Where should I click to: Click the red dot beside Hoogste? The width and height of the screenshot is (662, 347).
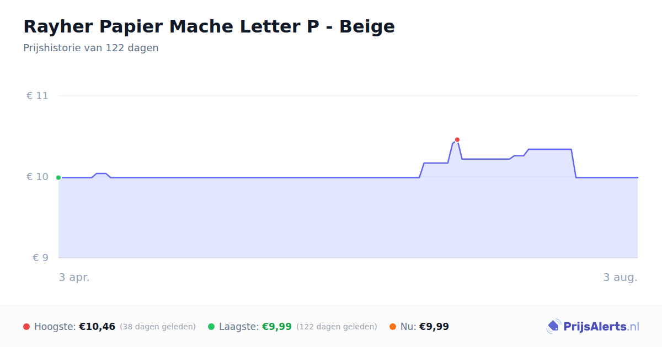pos(26,327)
